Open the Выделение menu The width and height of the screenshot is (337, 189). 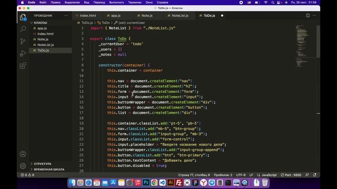pos(72,3)
